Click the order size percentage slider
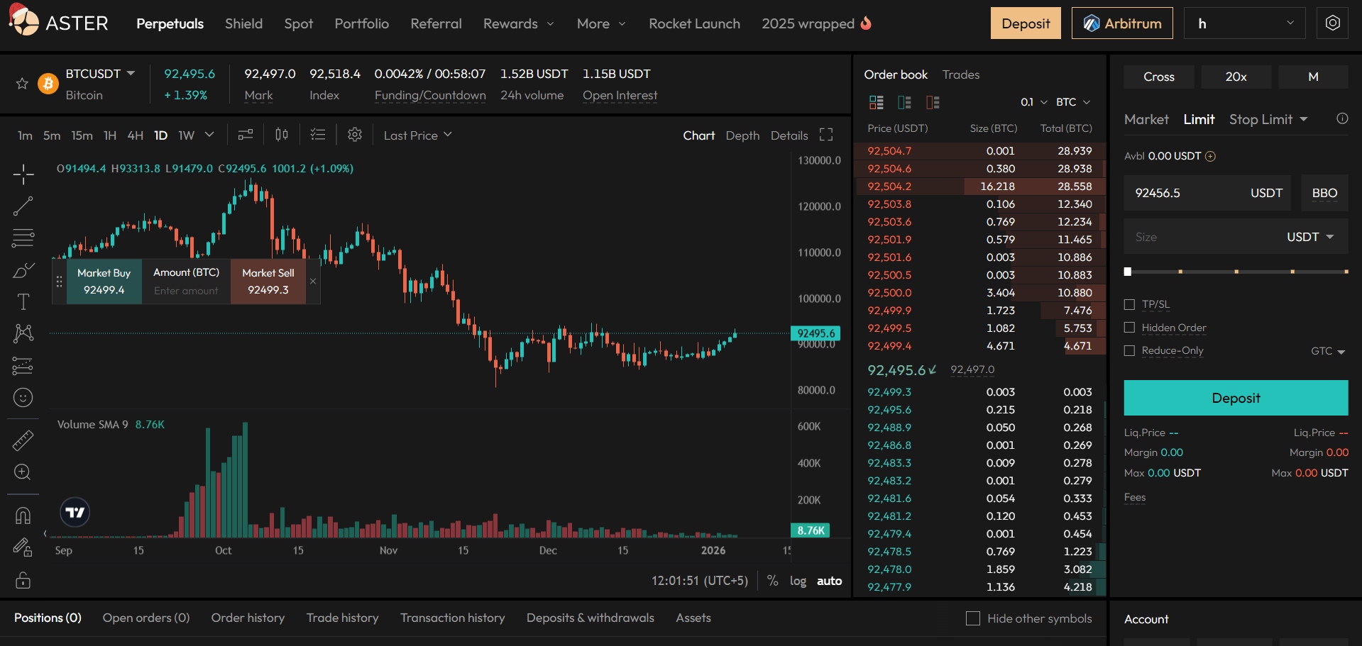Screen dimensions: 1362x646 [x=1236, y=272]
